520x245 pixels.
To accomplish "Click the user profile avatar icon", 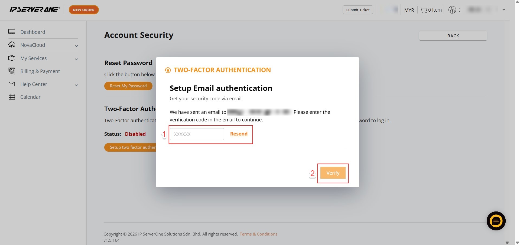I will click(452, 10).
